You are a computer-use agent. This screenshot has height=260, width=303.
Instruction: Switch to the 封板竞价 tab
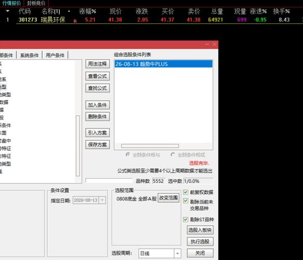coord(36,3)
